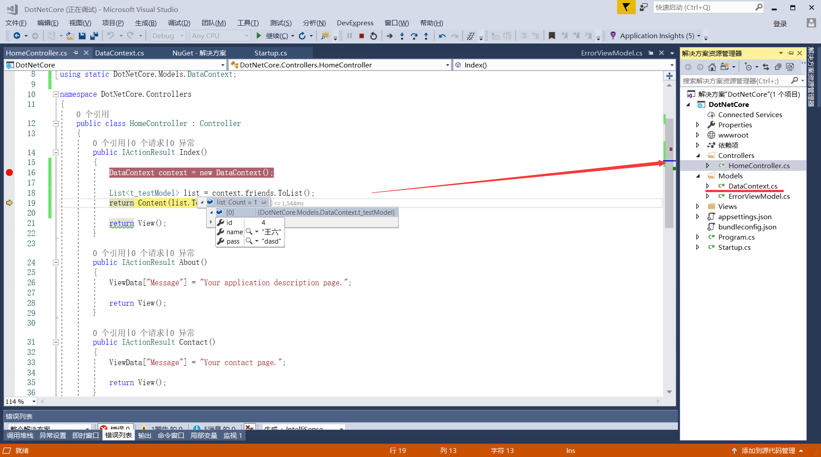Select the Step Into debugging icon
The height and width of the screenshot is (457, 821).
click(x=402, y=36)
